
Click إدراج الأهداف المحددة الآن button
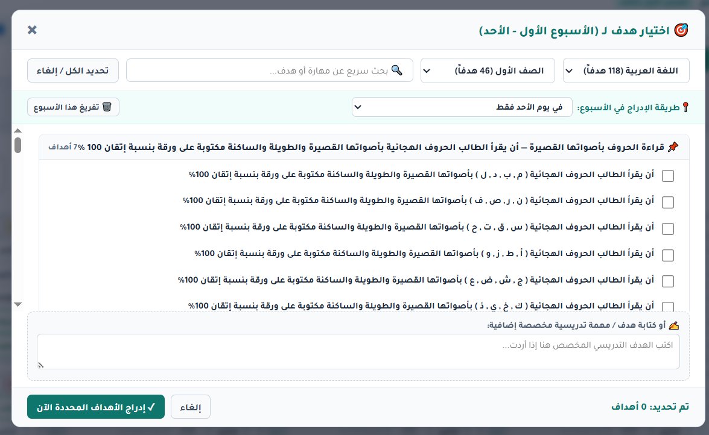pyautogui.click(x=96, y=407)
